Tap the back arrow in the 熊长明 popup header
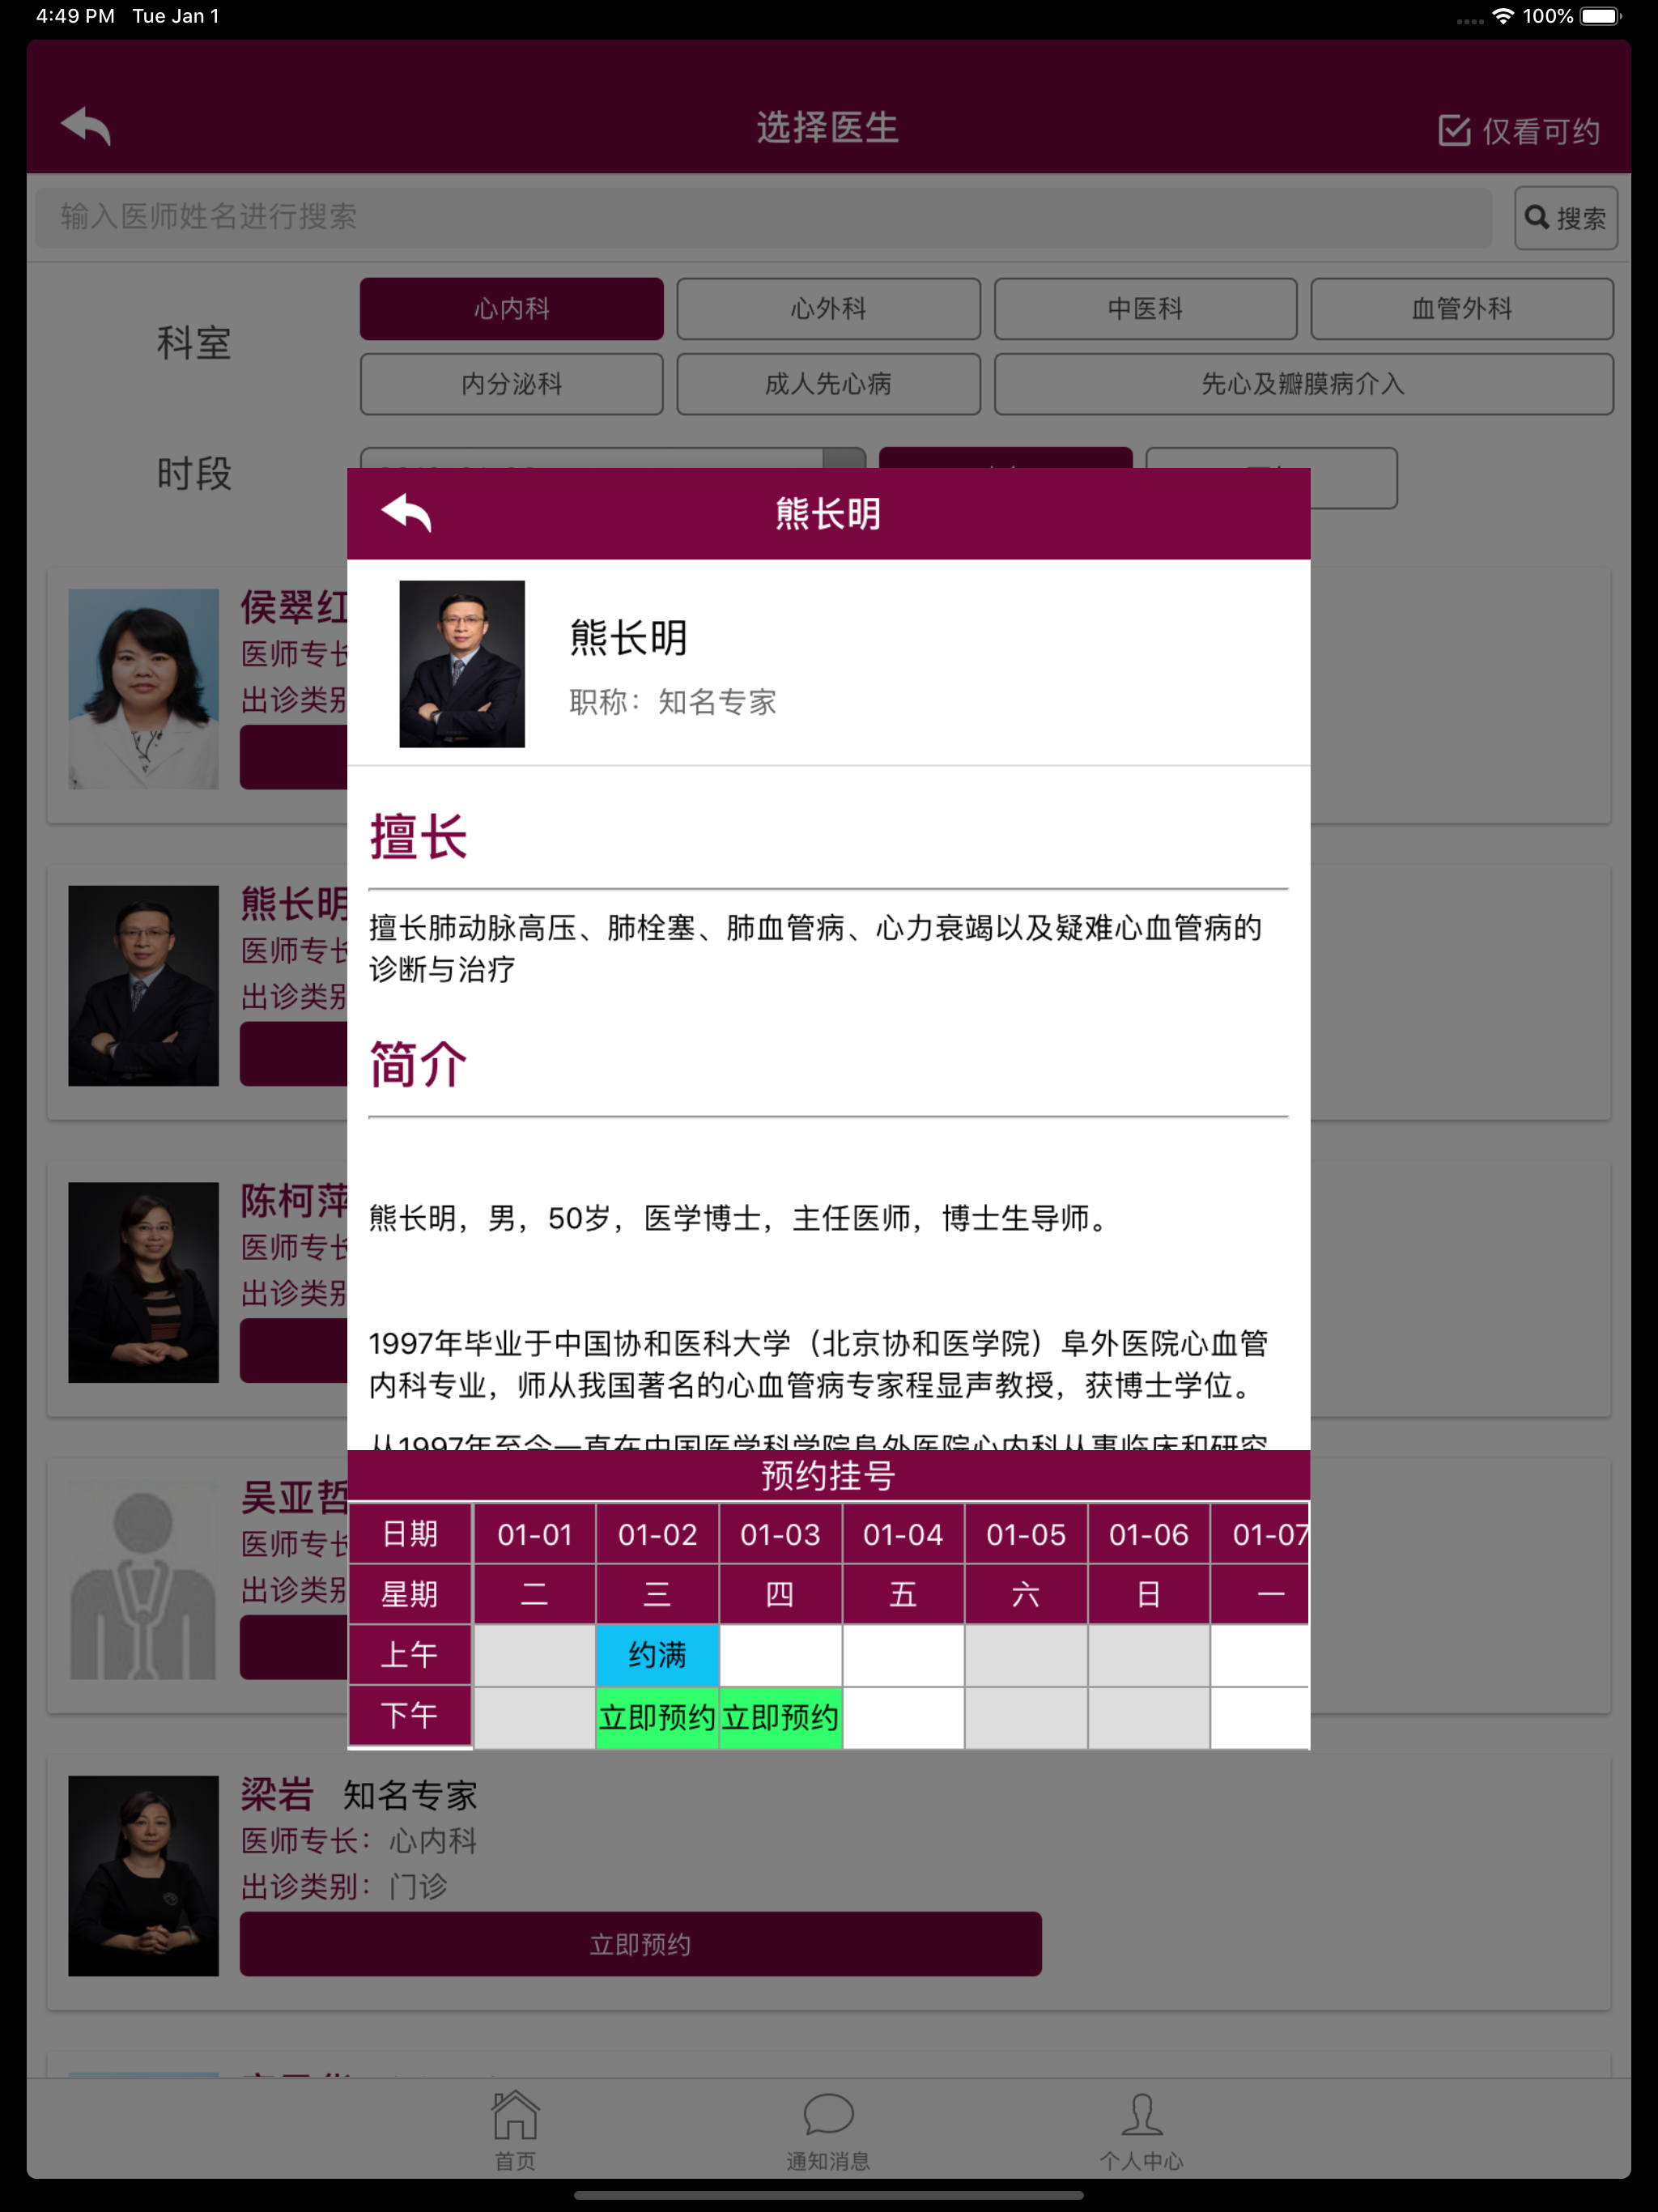Image resolution: width=1658 pixels, height=2212 pixels. pos(406,513)
